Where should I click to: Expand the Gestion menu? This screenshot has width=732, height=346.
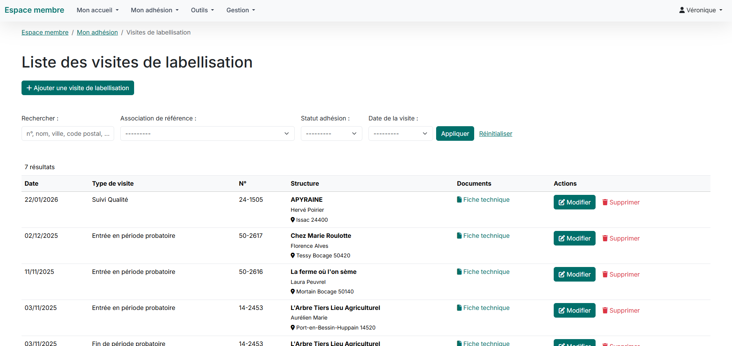pyautogui.click(x=241, y=10)
